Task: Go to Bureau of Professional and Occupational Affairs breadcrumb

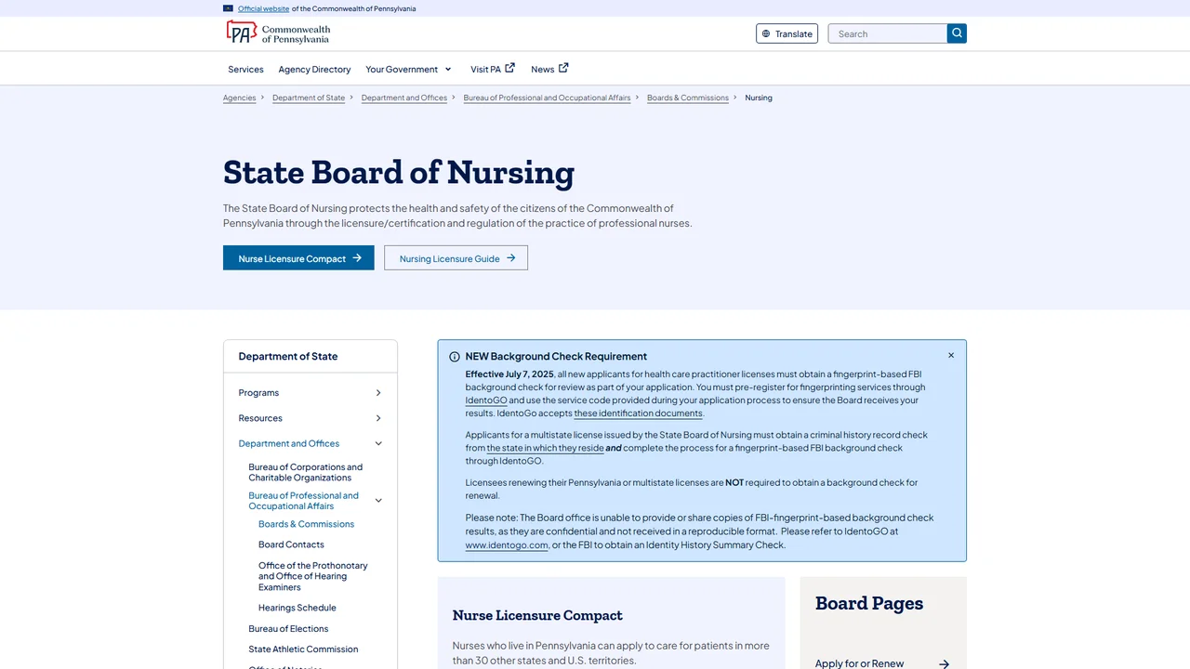Action: (547, 98)
